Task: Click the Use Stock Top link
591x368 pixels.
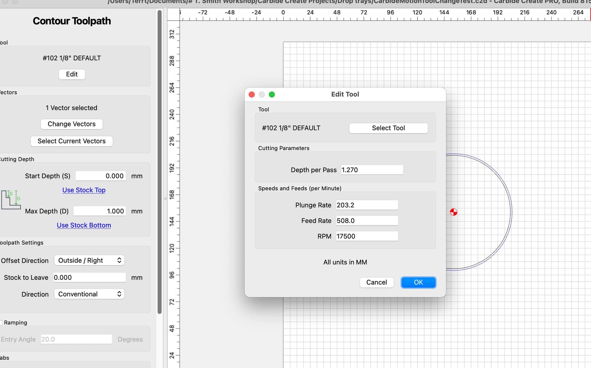Action: tap(84, 190)
